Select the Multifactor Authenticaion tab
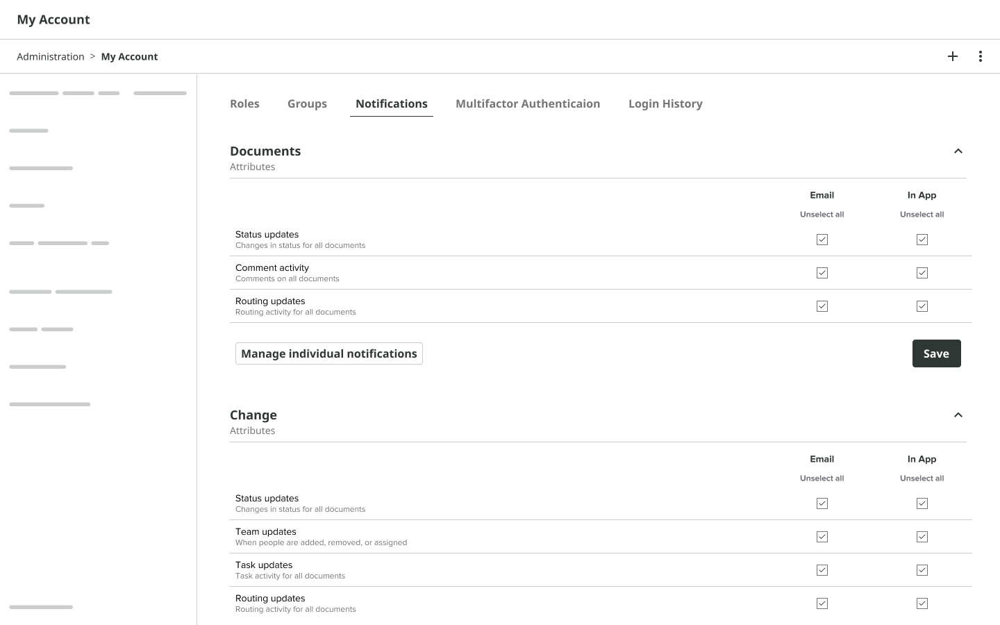This screenshot has width=1000, height=625. click(x=528, y=103)
